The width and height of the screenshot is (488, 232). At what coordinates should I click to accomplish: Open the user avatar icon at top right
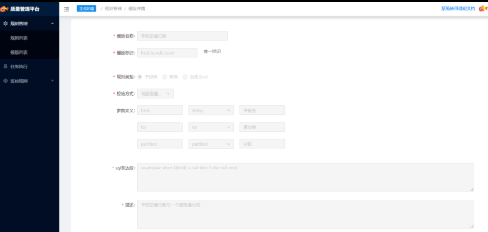point(482,9)
